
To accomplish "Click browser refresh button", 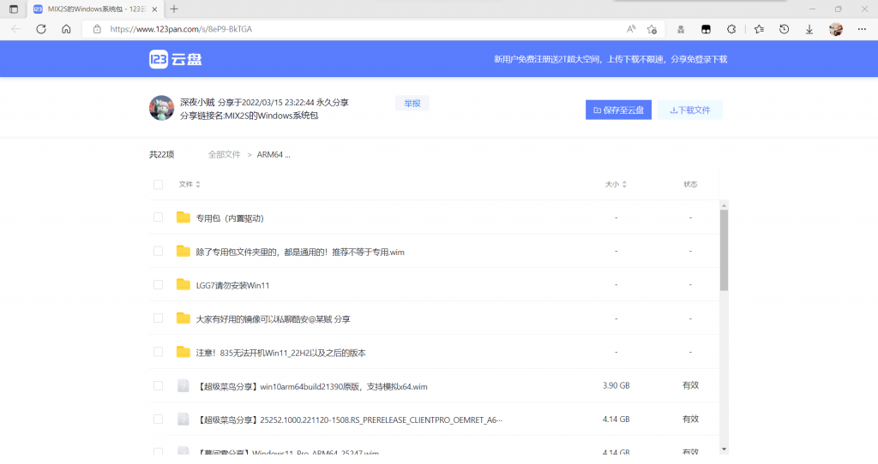I will (41, 28).
